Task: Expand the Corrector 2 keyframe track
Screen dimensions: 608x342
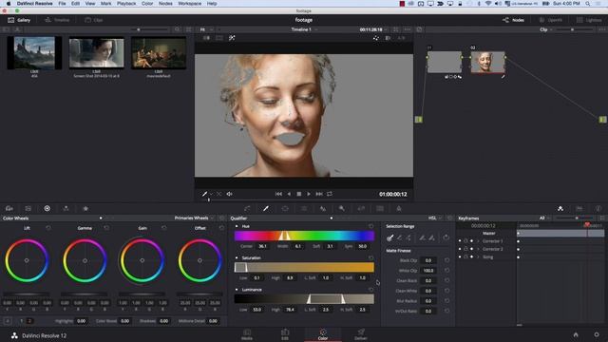Action: click(x=478, y=249)
